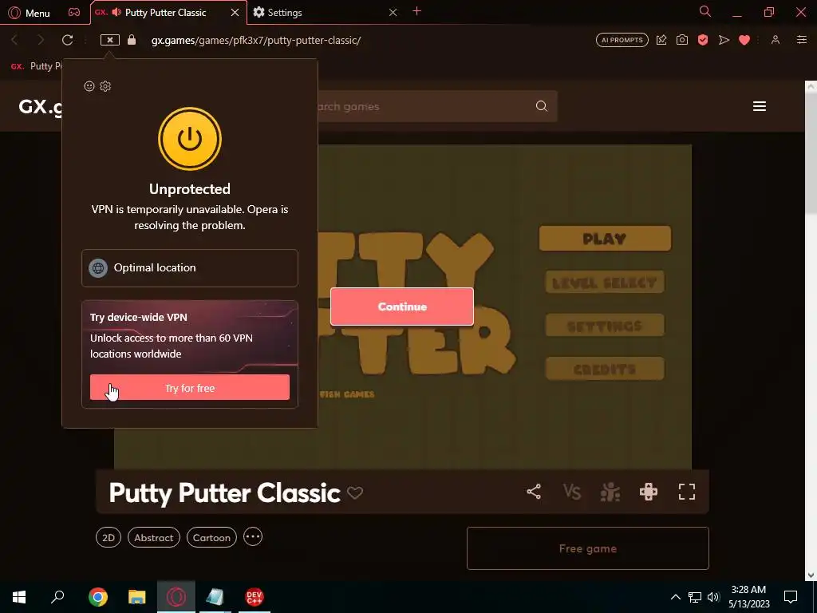Screen dimensions: 817x613
Task: Open GX Corner gamepad icon
Action: pos(74,12)
